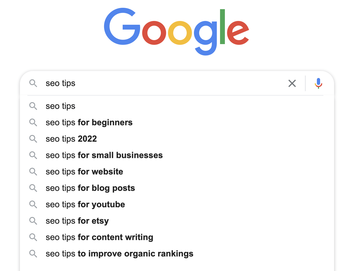Click the search icon beside 'seo tips for beginners'

33,122
